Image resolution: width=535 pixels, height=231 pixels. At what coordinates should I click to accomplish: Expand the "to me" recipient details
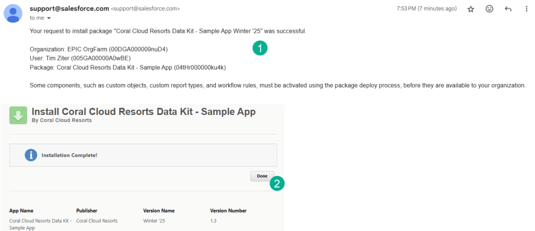(49, 18)
